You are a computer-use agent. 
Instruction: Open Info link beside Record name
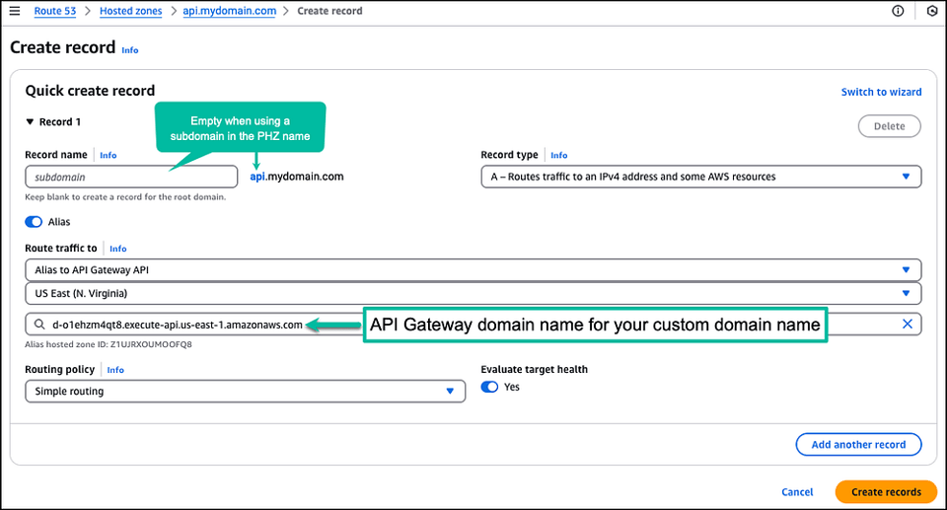tap(109, 155)
